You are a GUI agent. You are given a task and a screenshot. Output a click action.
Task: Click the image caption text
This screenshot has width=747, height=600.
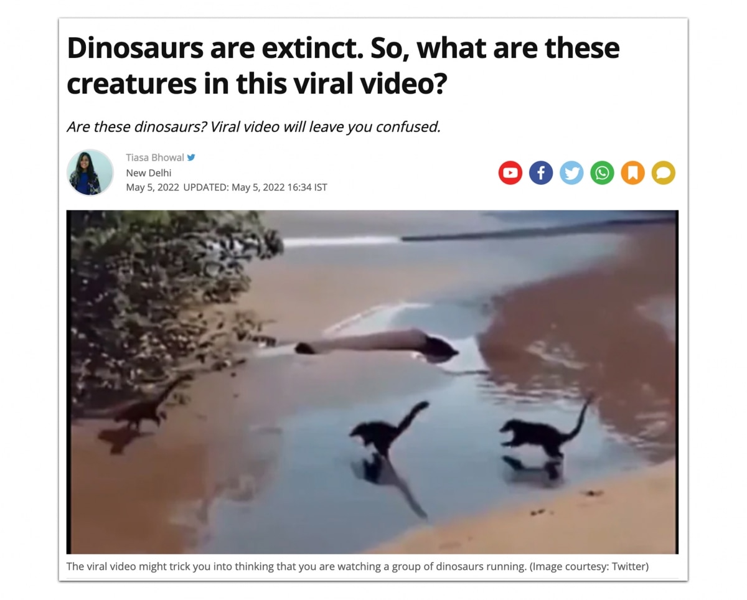pos(357,567)
